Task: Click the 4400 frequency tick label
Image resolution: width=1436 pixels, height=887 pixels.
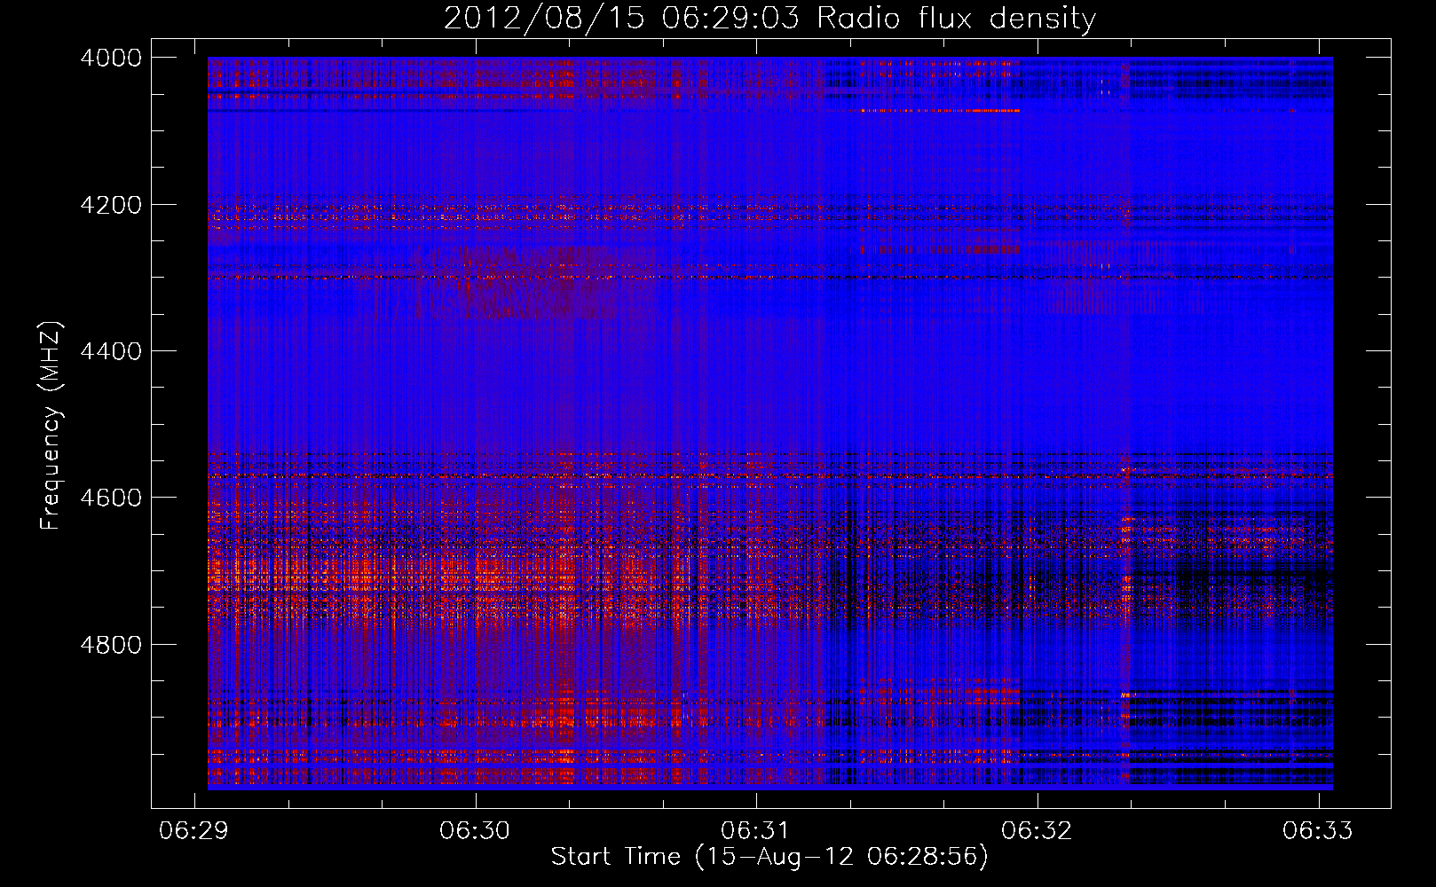Action: click(111, 351)
